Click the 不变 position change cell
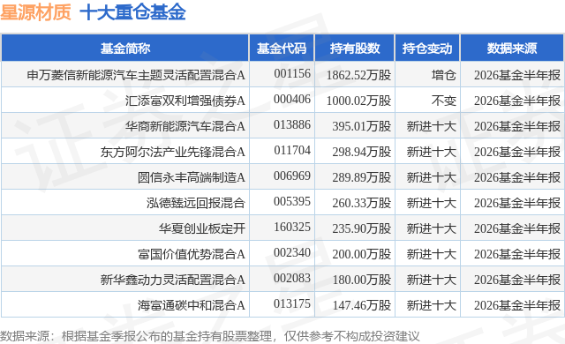 [443, 101]
